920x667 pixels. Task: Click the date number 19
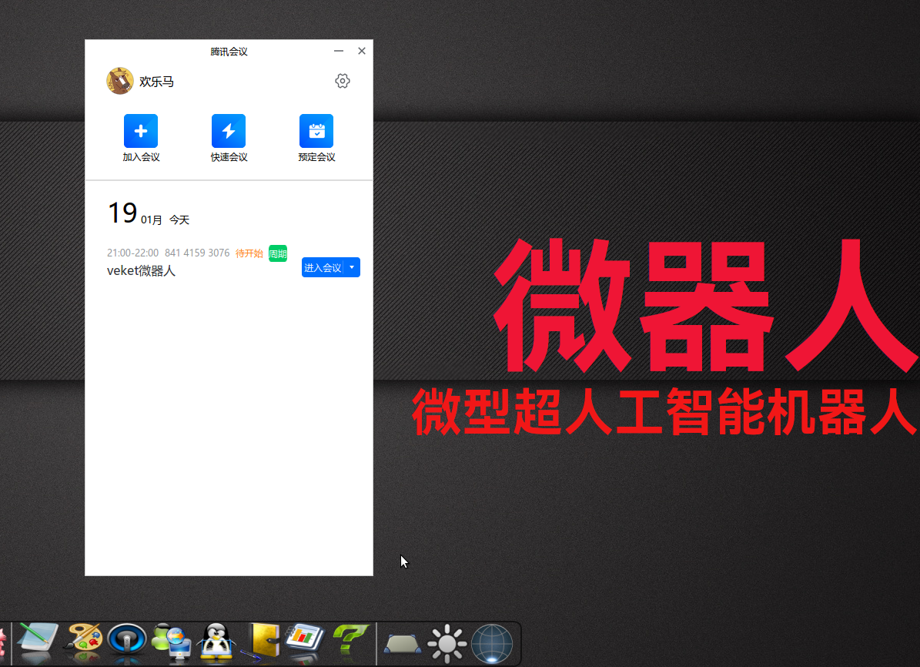[122, 213]
